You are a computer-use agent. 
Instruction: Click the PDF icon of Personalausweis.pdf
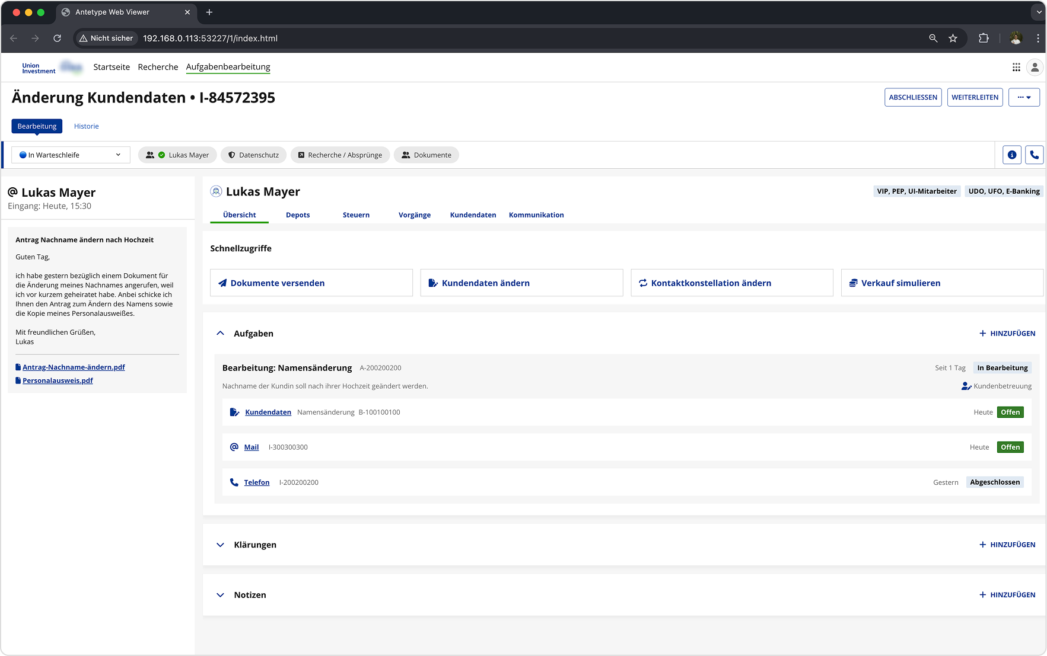(18, 380)
